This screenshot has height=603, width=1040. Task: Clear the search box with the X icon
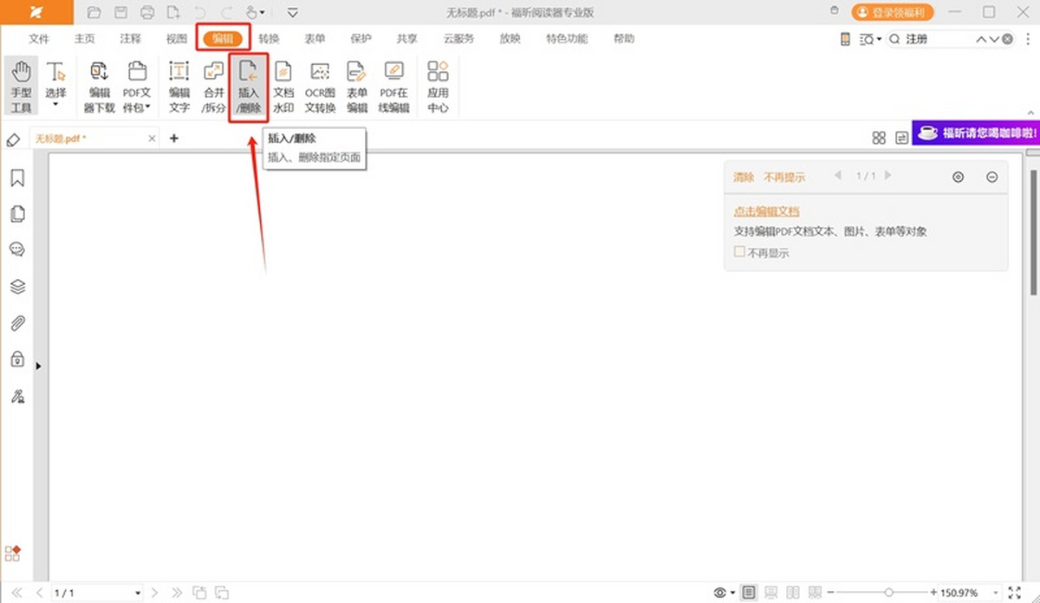pyautogui.click(x=1007, y=40)
